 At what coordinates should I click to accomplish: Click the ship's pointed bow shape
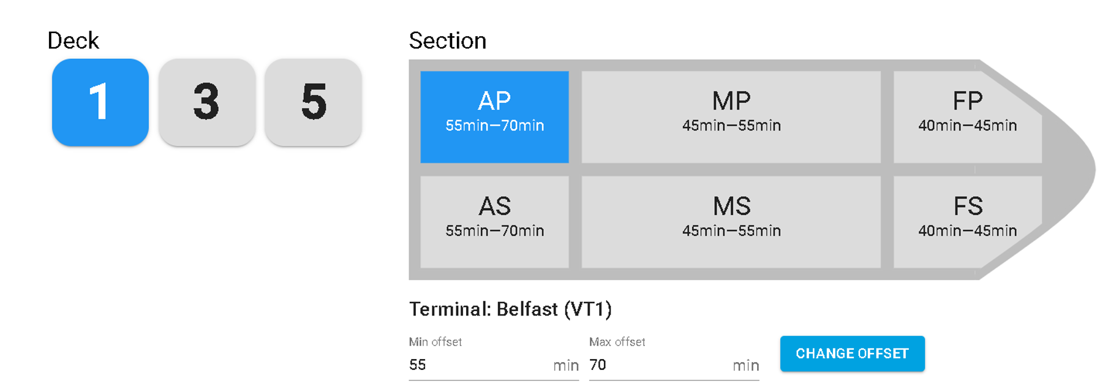(x=1069, y=170)
